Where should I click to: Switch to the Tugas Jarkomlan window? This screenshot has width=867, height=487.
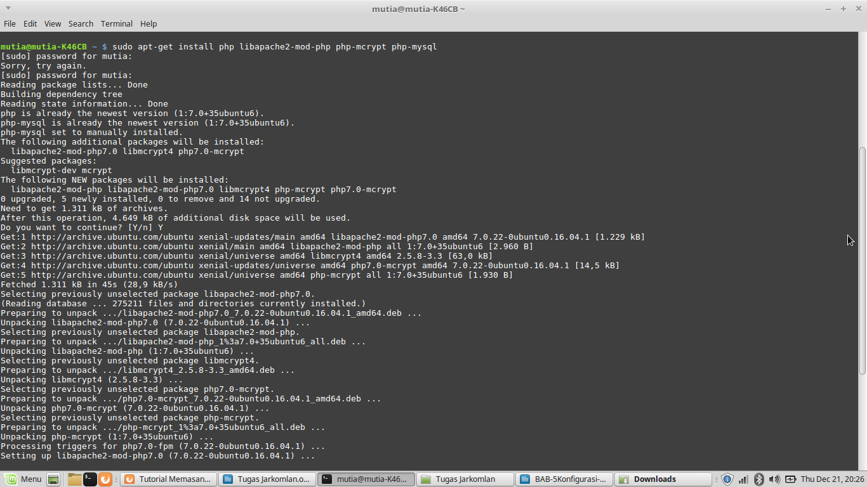pyautogui.click(x=465, y=479)
